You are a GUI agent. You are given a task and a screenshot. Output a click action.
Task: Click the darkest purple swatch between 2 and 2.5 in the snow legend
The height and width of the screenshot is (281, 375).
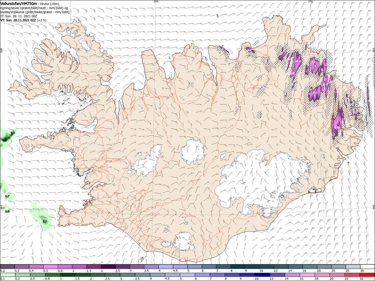point(108,266)
